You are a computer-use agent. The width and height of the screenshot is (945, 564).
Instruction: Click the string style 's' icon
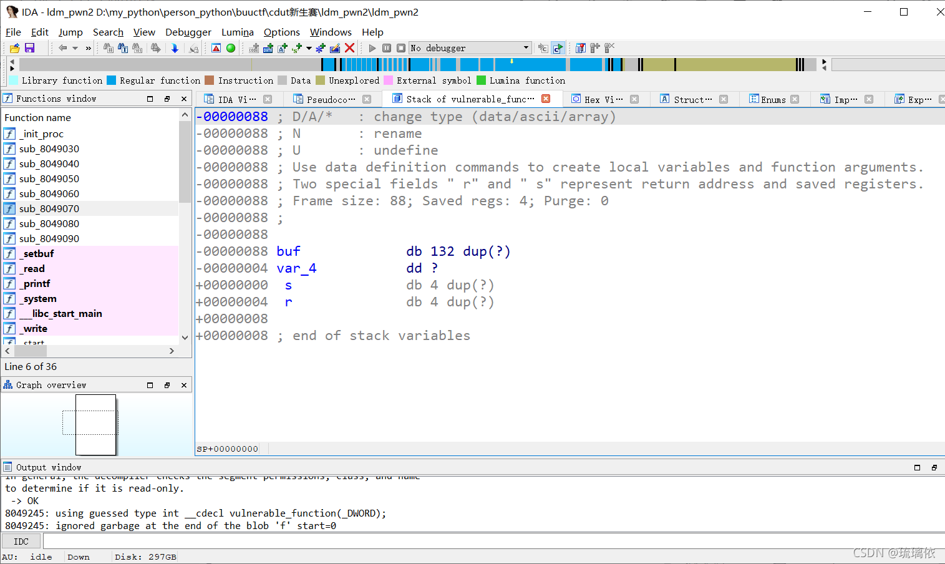click(x=297, y=48)
